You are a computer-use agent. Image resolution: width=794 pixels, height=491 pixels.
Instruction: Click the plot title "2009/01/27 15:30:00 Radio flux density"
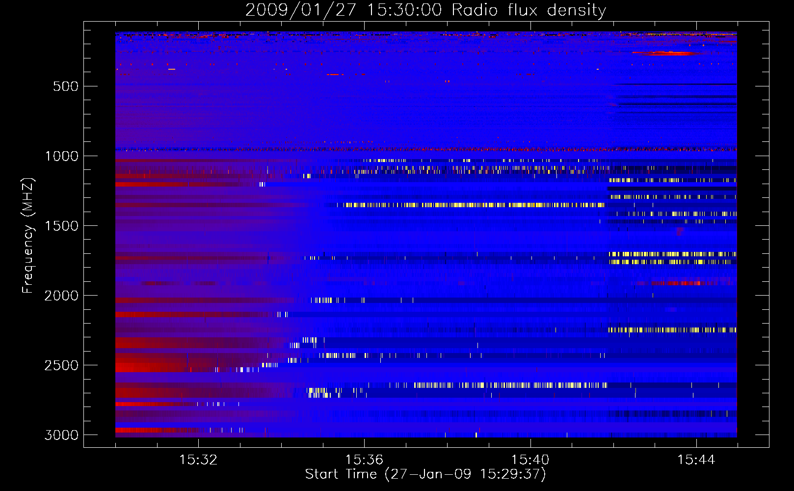tap(425, 10)
